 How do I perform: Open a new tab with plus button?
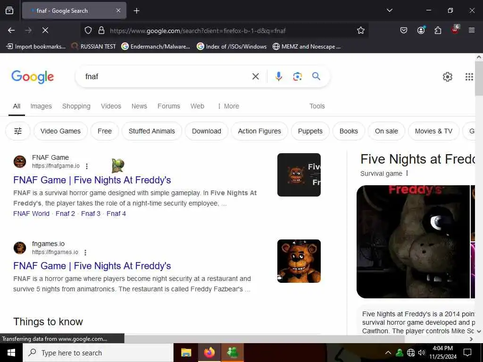pos(136,11)
